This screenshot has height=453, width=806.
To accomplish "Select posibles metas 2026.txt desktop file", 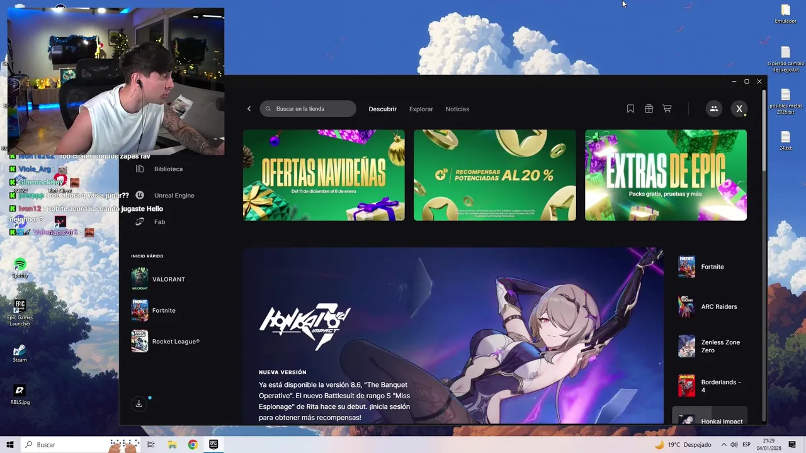I will click(785, 101).
